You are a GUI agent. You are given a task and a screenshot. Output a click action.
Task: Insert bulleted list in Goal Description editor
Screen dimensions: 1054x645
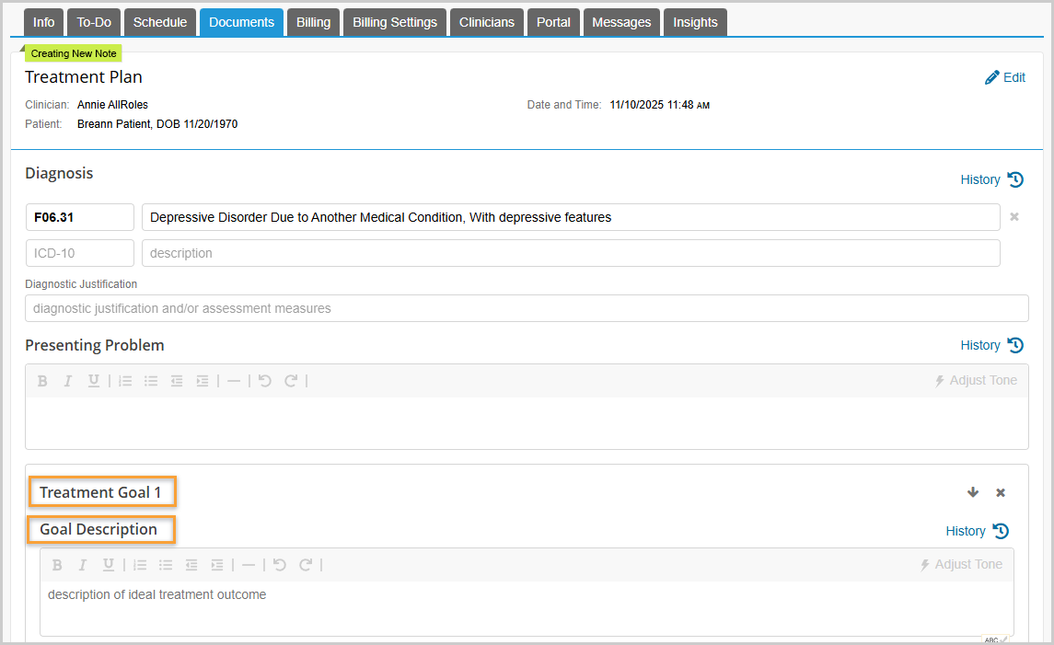click(166, 565)
